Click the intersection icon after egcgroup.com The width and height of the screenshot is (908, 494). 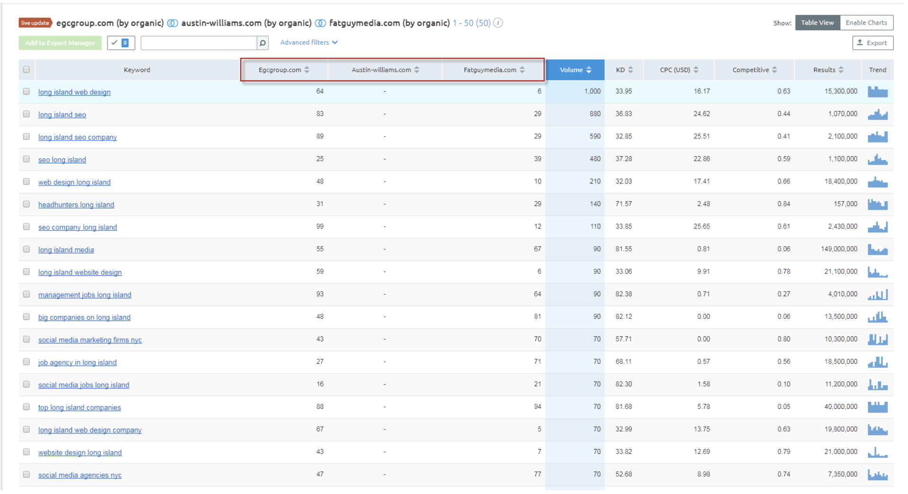pyautogui.click(x=173, y=23)
